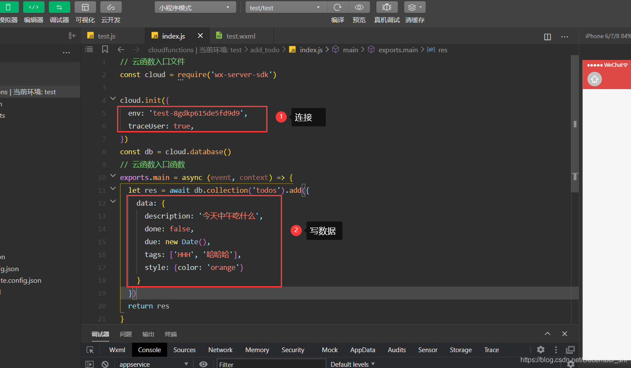Switch to the index.js tab
631x368 pixels.
[x=173, y=36]
